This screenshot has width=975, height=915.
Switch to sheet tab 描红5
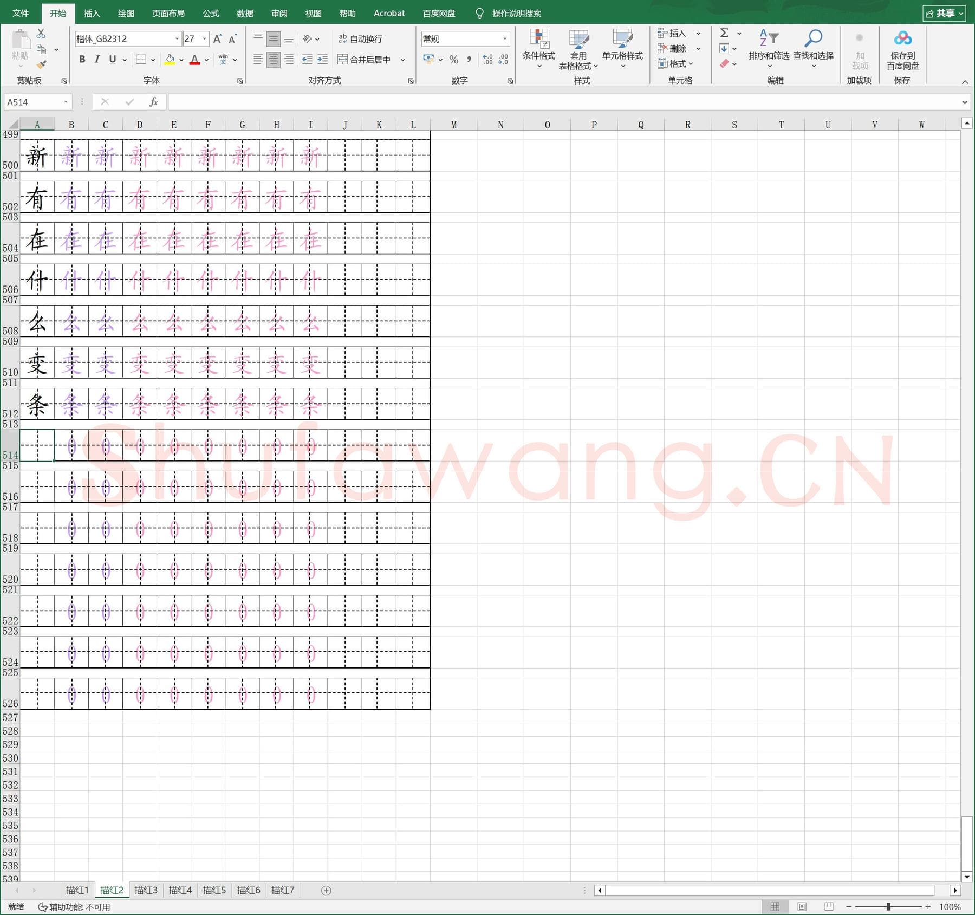click(214, 890)
